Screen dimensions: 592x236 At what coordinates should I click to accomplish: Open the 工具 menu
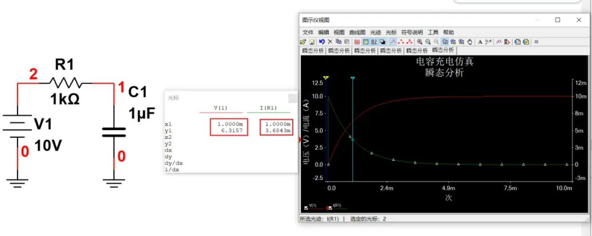pyautogui.click(x=433, y=32)
